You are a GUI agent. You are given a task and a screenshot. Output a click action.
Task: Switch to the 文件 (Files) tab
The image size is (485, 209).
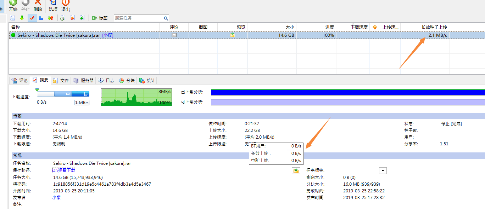(61, 81)
